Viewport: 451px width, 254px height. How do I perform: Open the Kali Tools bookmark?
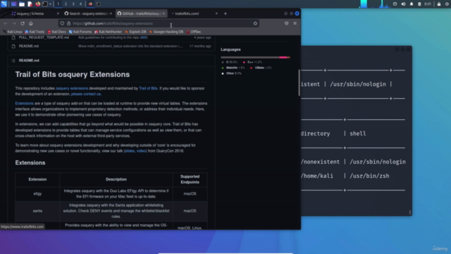tap(35, 32)
